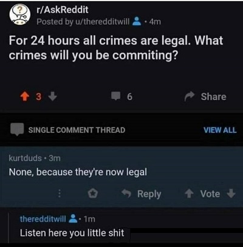Downvote kurtduds' comment
The width and height of the screenshot is (243, 247).
pyautogui.click(x=231, y=193)
